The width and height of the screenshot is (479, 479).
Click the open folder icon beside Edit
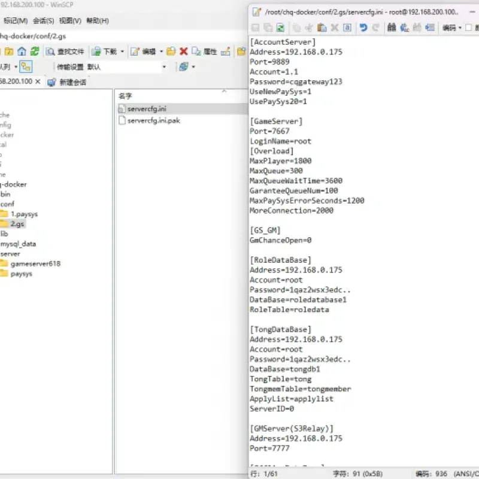tap(171, 51)
